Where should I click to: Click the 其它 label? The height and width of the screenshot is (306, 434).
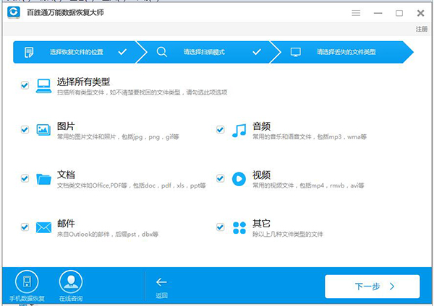click(261, 224)
